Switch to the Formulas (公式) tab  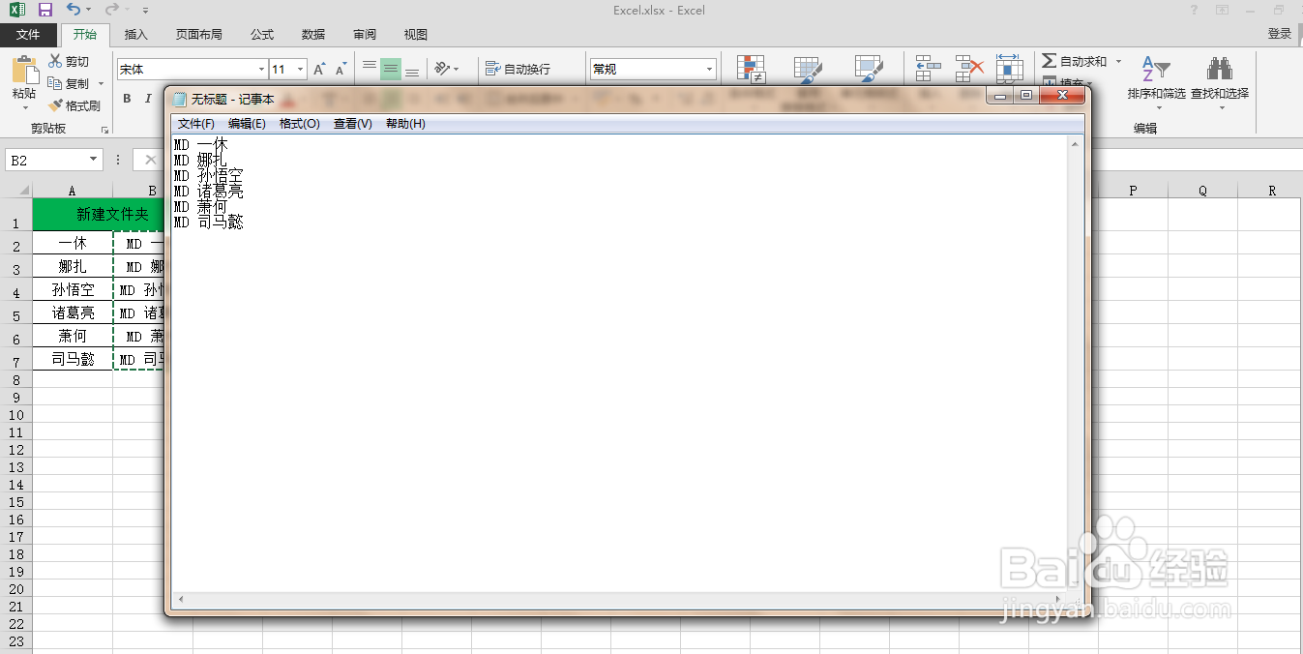click(x=262, y=35)
